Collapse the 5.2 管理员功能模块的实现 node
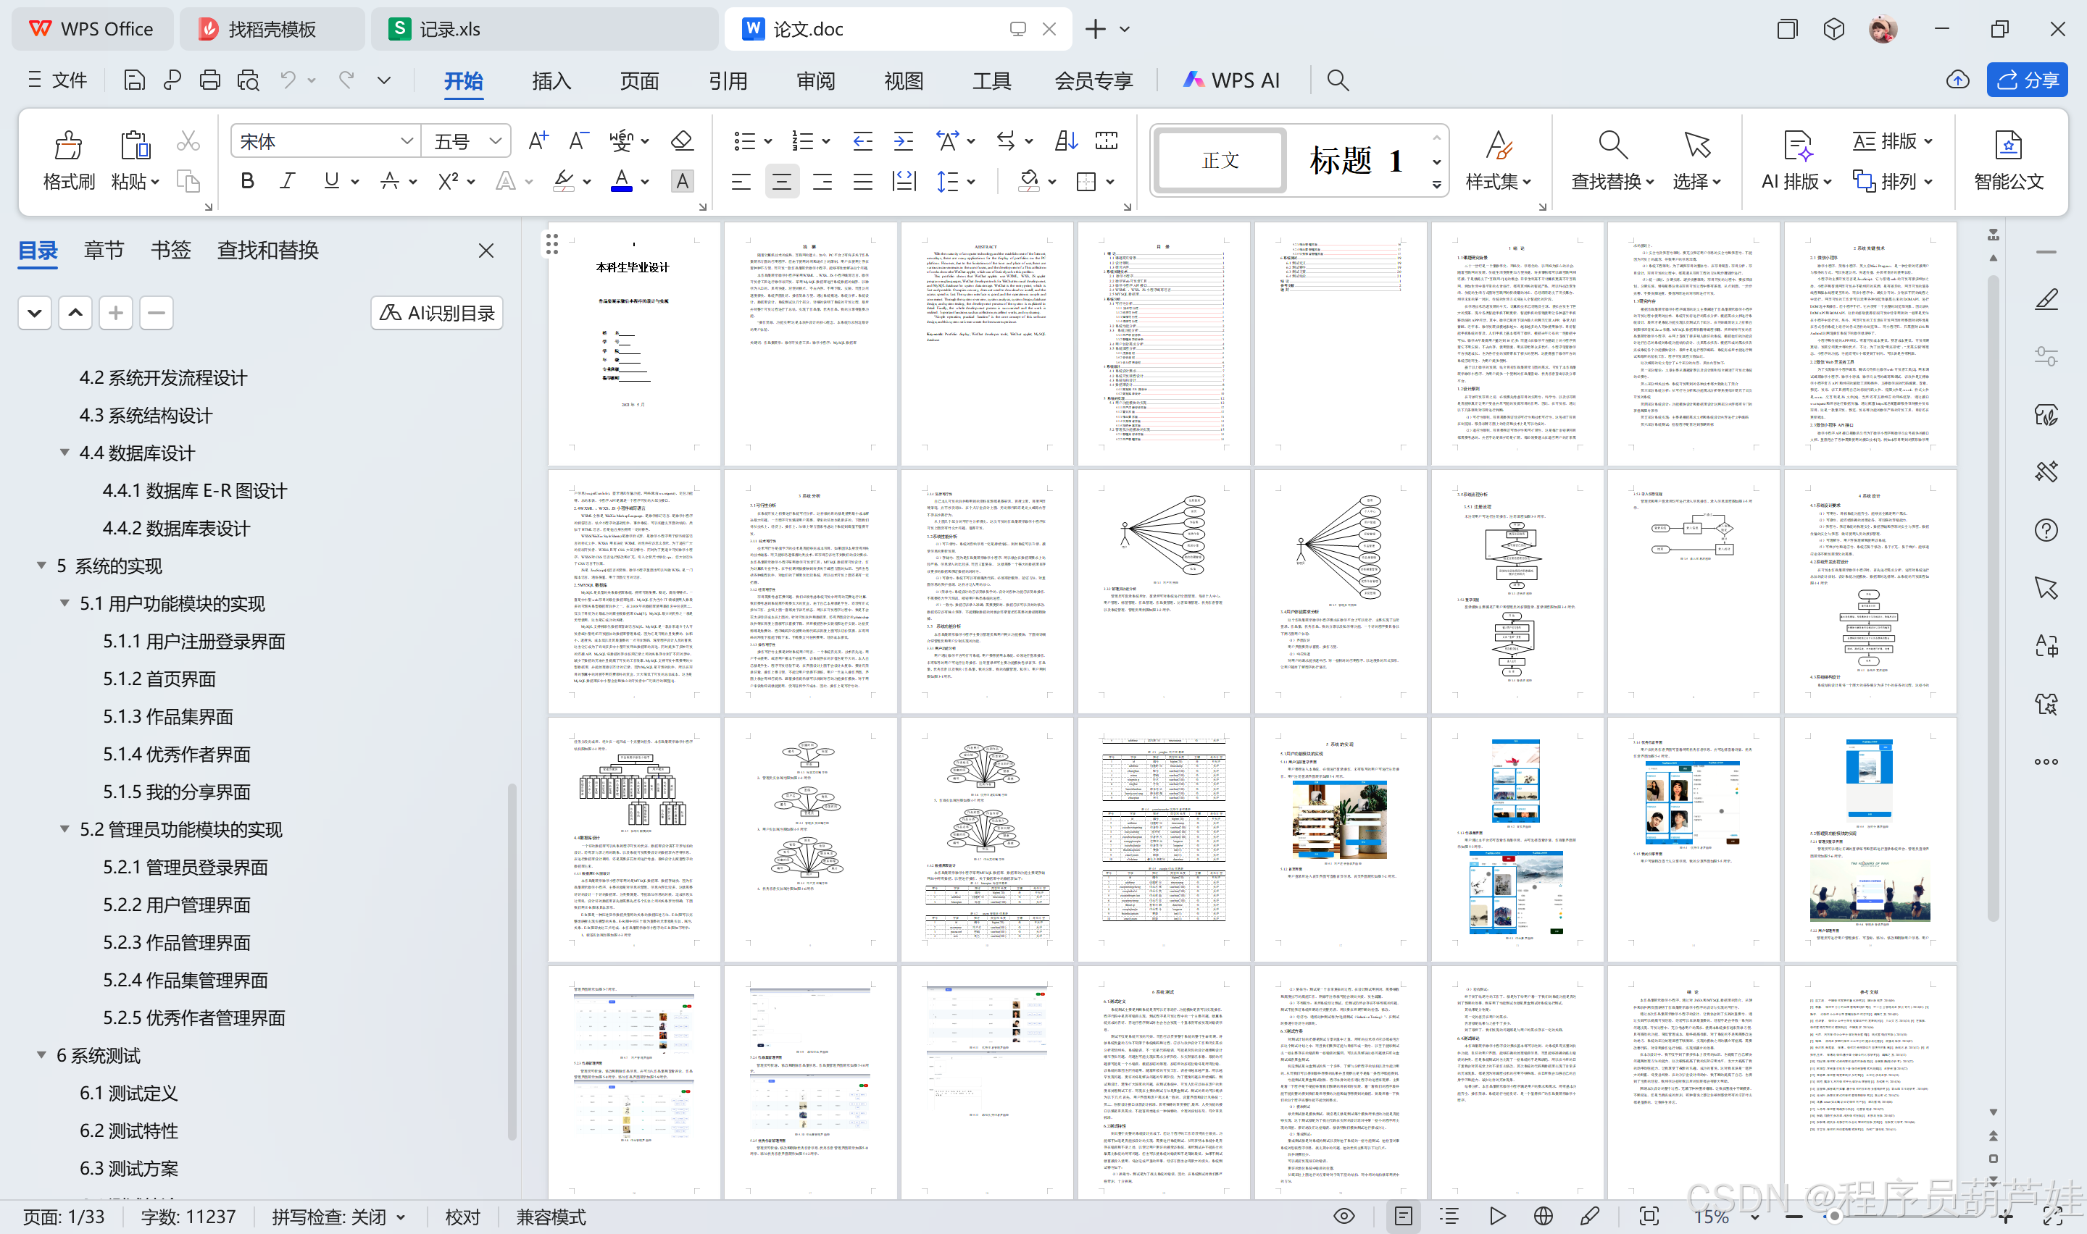This screenshot has width=2087, height=1234. (64, 828)
